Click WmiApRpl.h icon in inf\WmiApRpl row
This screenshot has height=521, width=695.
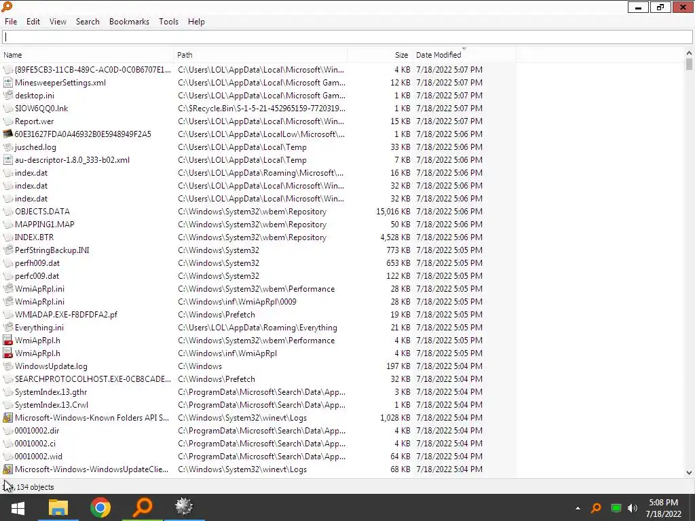[8, 353]
